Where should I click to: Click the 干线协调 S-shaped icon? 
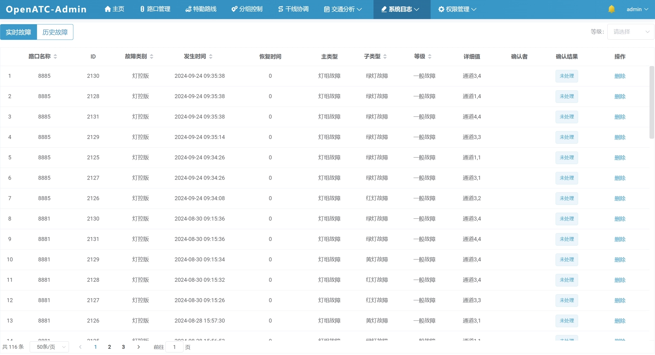pyautogui.click(x=280, y=9)
